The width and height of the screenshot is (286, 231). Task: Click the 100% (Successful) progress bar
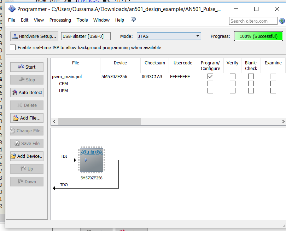click(258, 36)
